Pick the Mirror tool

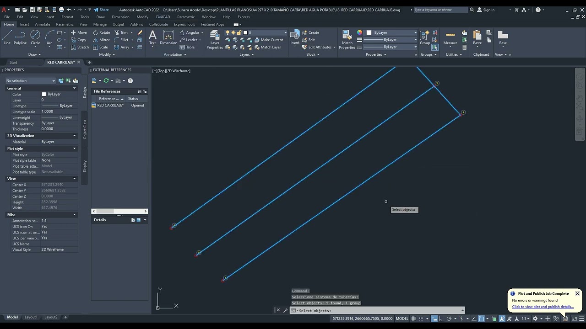point(102,40)
